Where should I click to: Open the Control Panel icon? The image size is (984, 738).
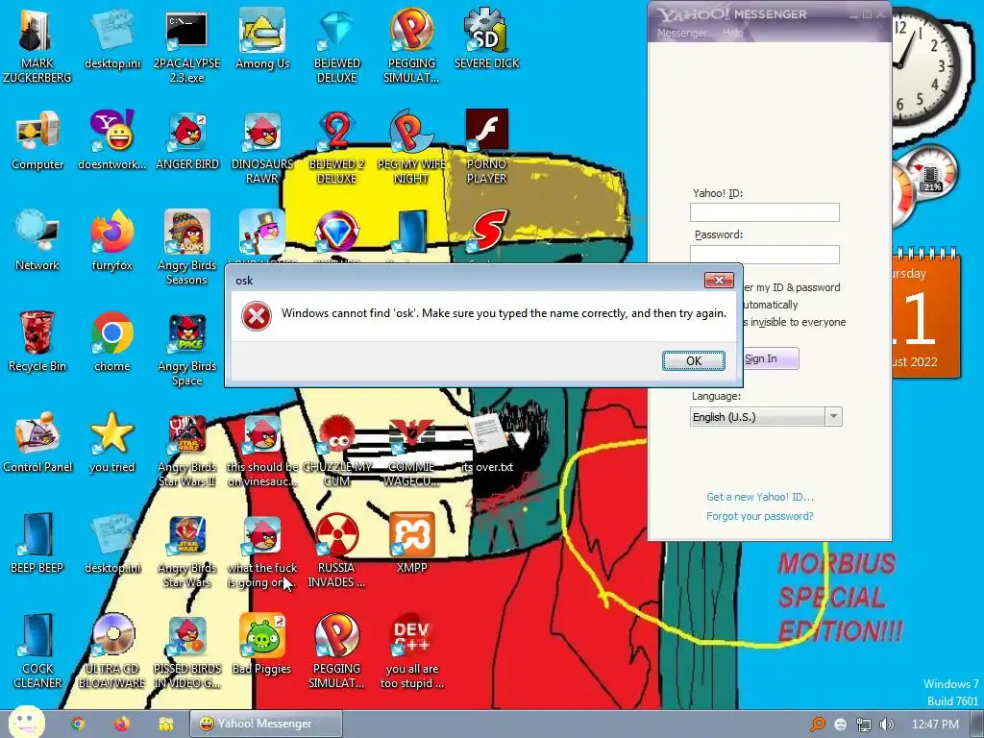(x=37, y=443)
